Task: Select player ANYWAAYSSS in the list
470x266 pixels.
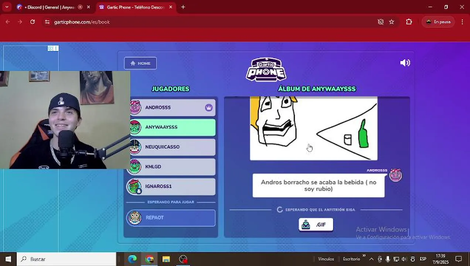Action: pos(171,127)
